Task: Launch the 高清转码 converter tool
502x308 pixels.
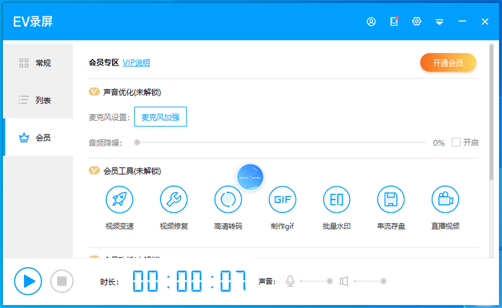Action: click(228, 200)
